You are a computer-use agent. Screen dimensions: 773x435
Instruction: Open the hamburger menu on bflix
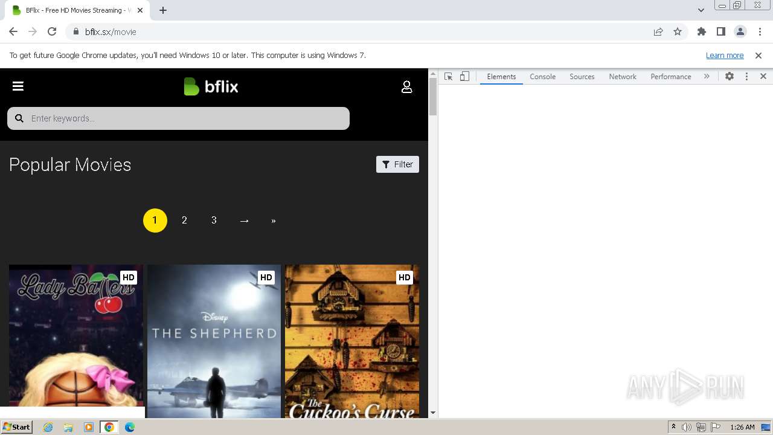click(x=18, y=86)
